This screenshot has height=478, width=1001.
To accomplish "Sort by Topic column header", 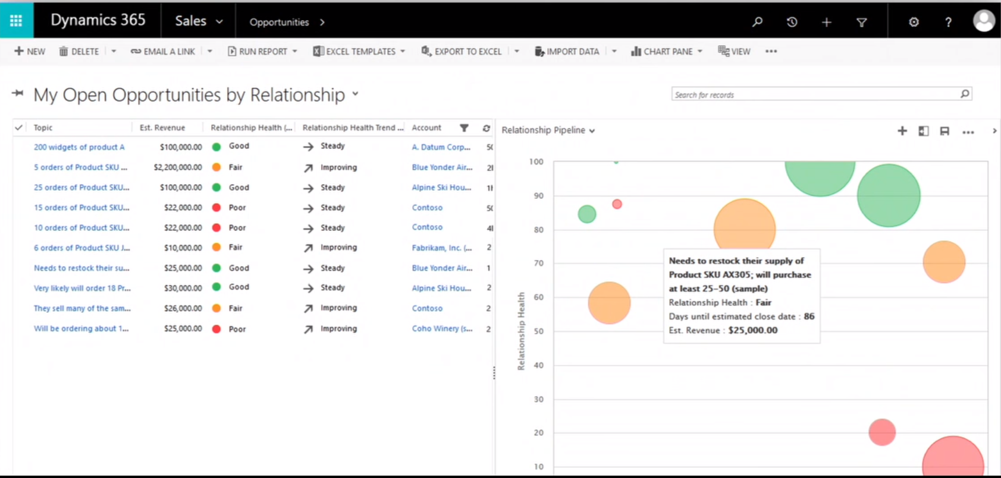I will coord(43,128).
